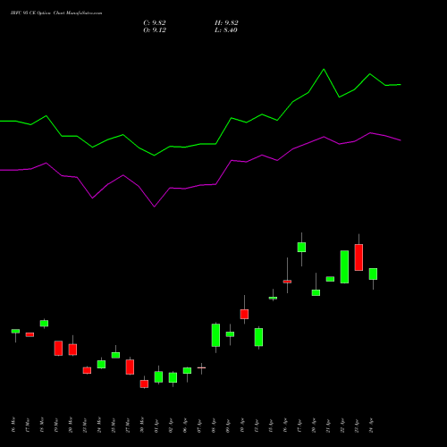Click the last date label "24 Apr"

pyautogui.click(x=371, y=426)
